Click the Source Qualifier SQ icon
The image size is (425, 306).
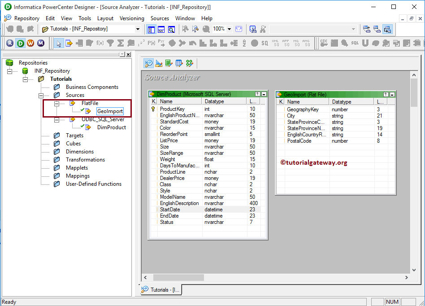pos(265,43)
